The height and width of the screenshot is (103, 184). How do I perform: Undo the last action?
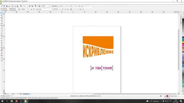(21, 6)
